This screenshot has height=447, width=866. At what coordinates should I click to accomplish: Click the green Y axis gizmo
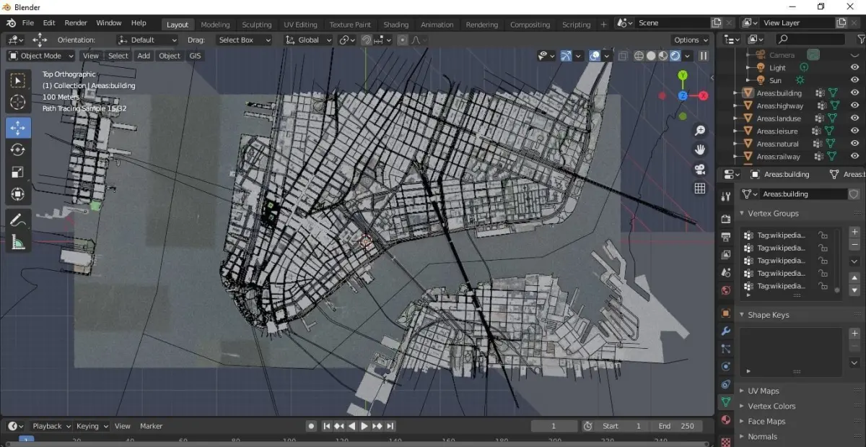pyautogui.click(x=683, y=75)
